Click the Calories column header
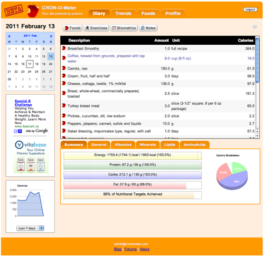Screen dimensions: 264x257 tap(246, 41)
